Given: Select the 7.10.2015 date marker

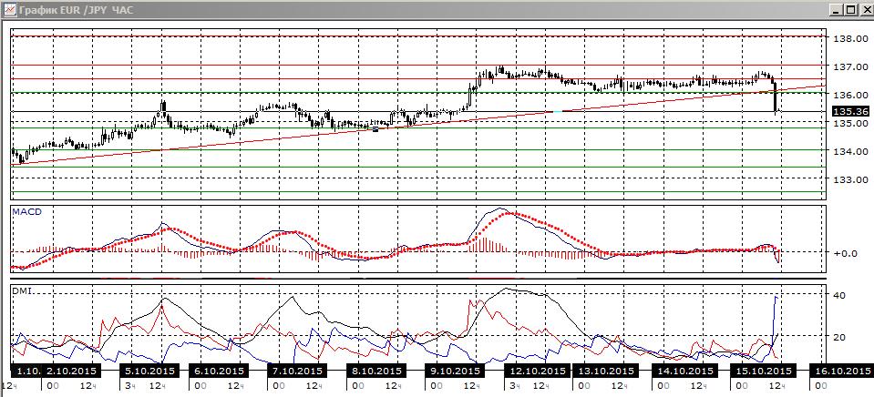Looking at the screenshot, I should tap(295, 371).
